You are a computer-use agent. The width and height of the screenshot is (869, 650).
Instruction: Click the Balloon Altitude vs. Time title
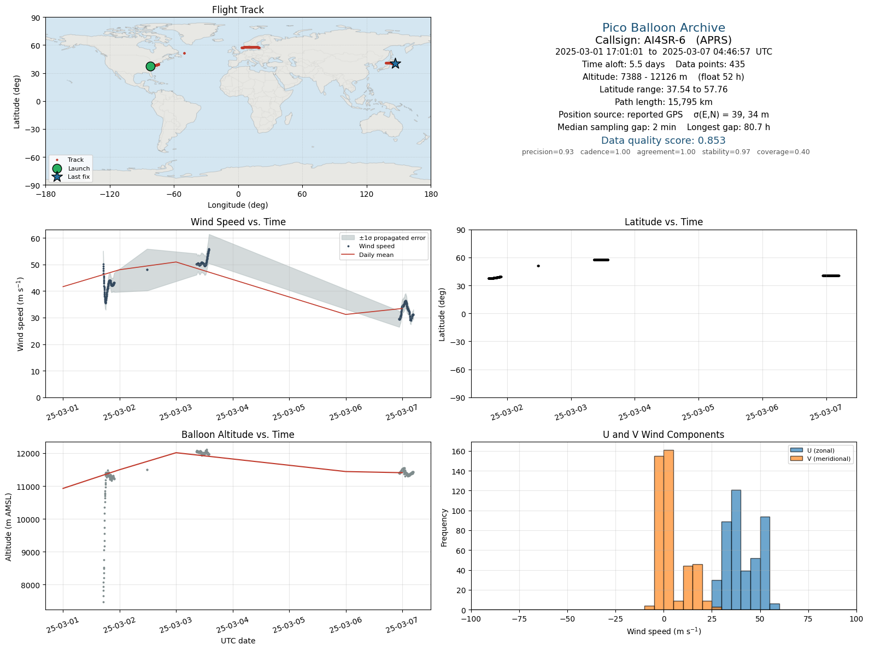238,435
